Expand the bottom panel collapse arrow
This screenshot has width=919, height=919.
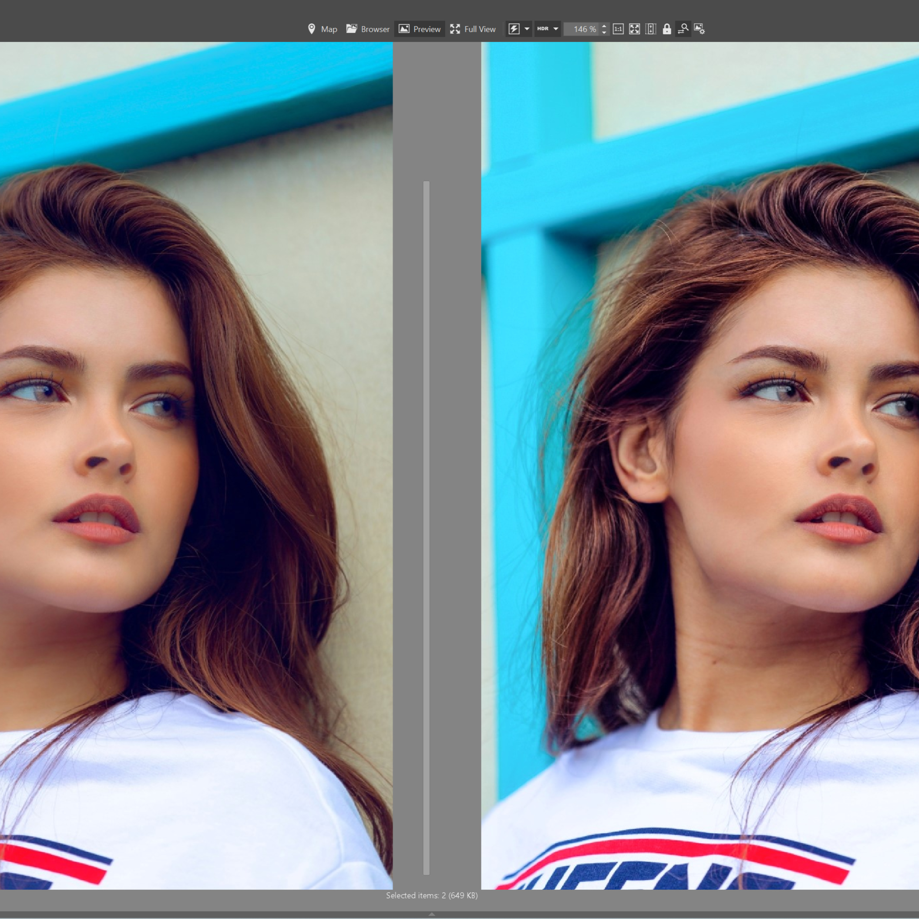coord(432,914)
